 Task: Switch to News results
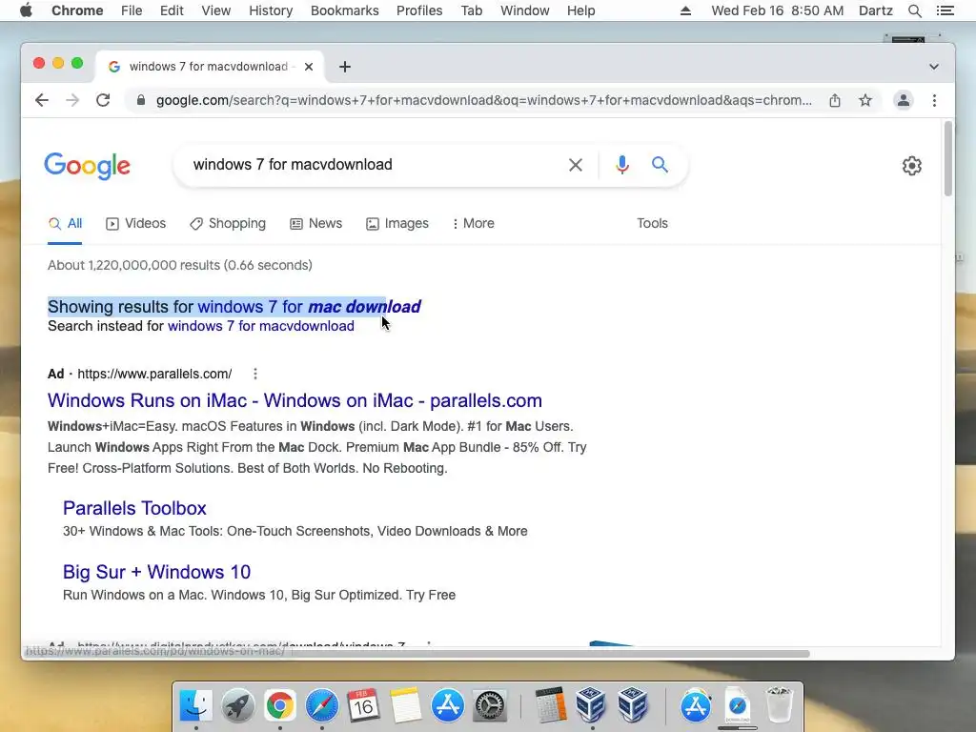316,223
